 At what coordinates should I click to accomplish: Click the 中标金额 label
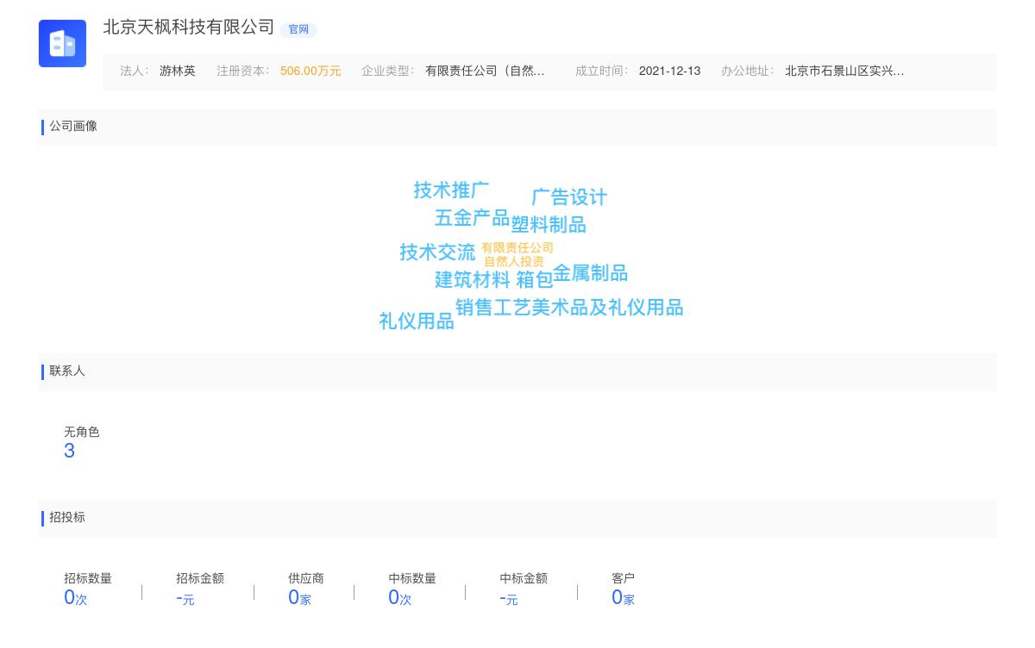point(524,579)
